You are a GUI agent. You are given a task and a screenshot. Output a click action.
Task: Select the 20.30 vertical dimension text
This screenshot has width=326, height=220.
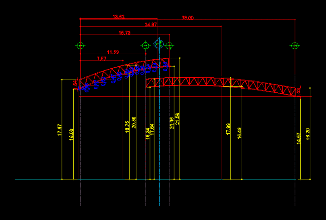(x=134, y=122)
